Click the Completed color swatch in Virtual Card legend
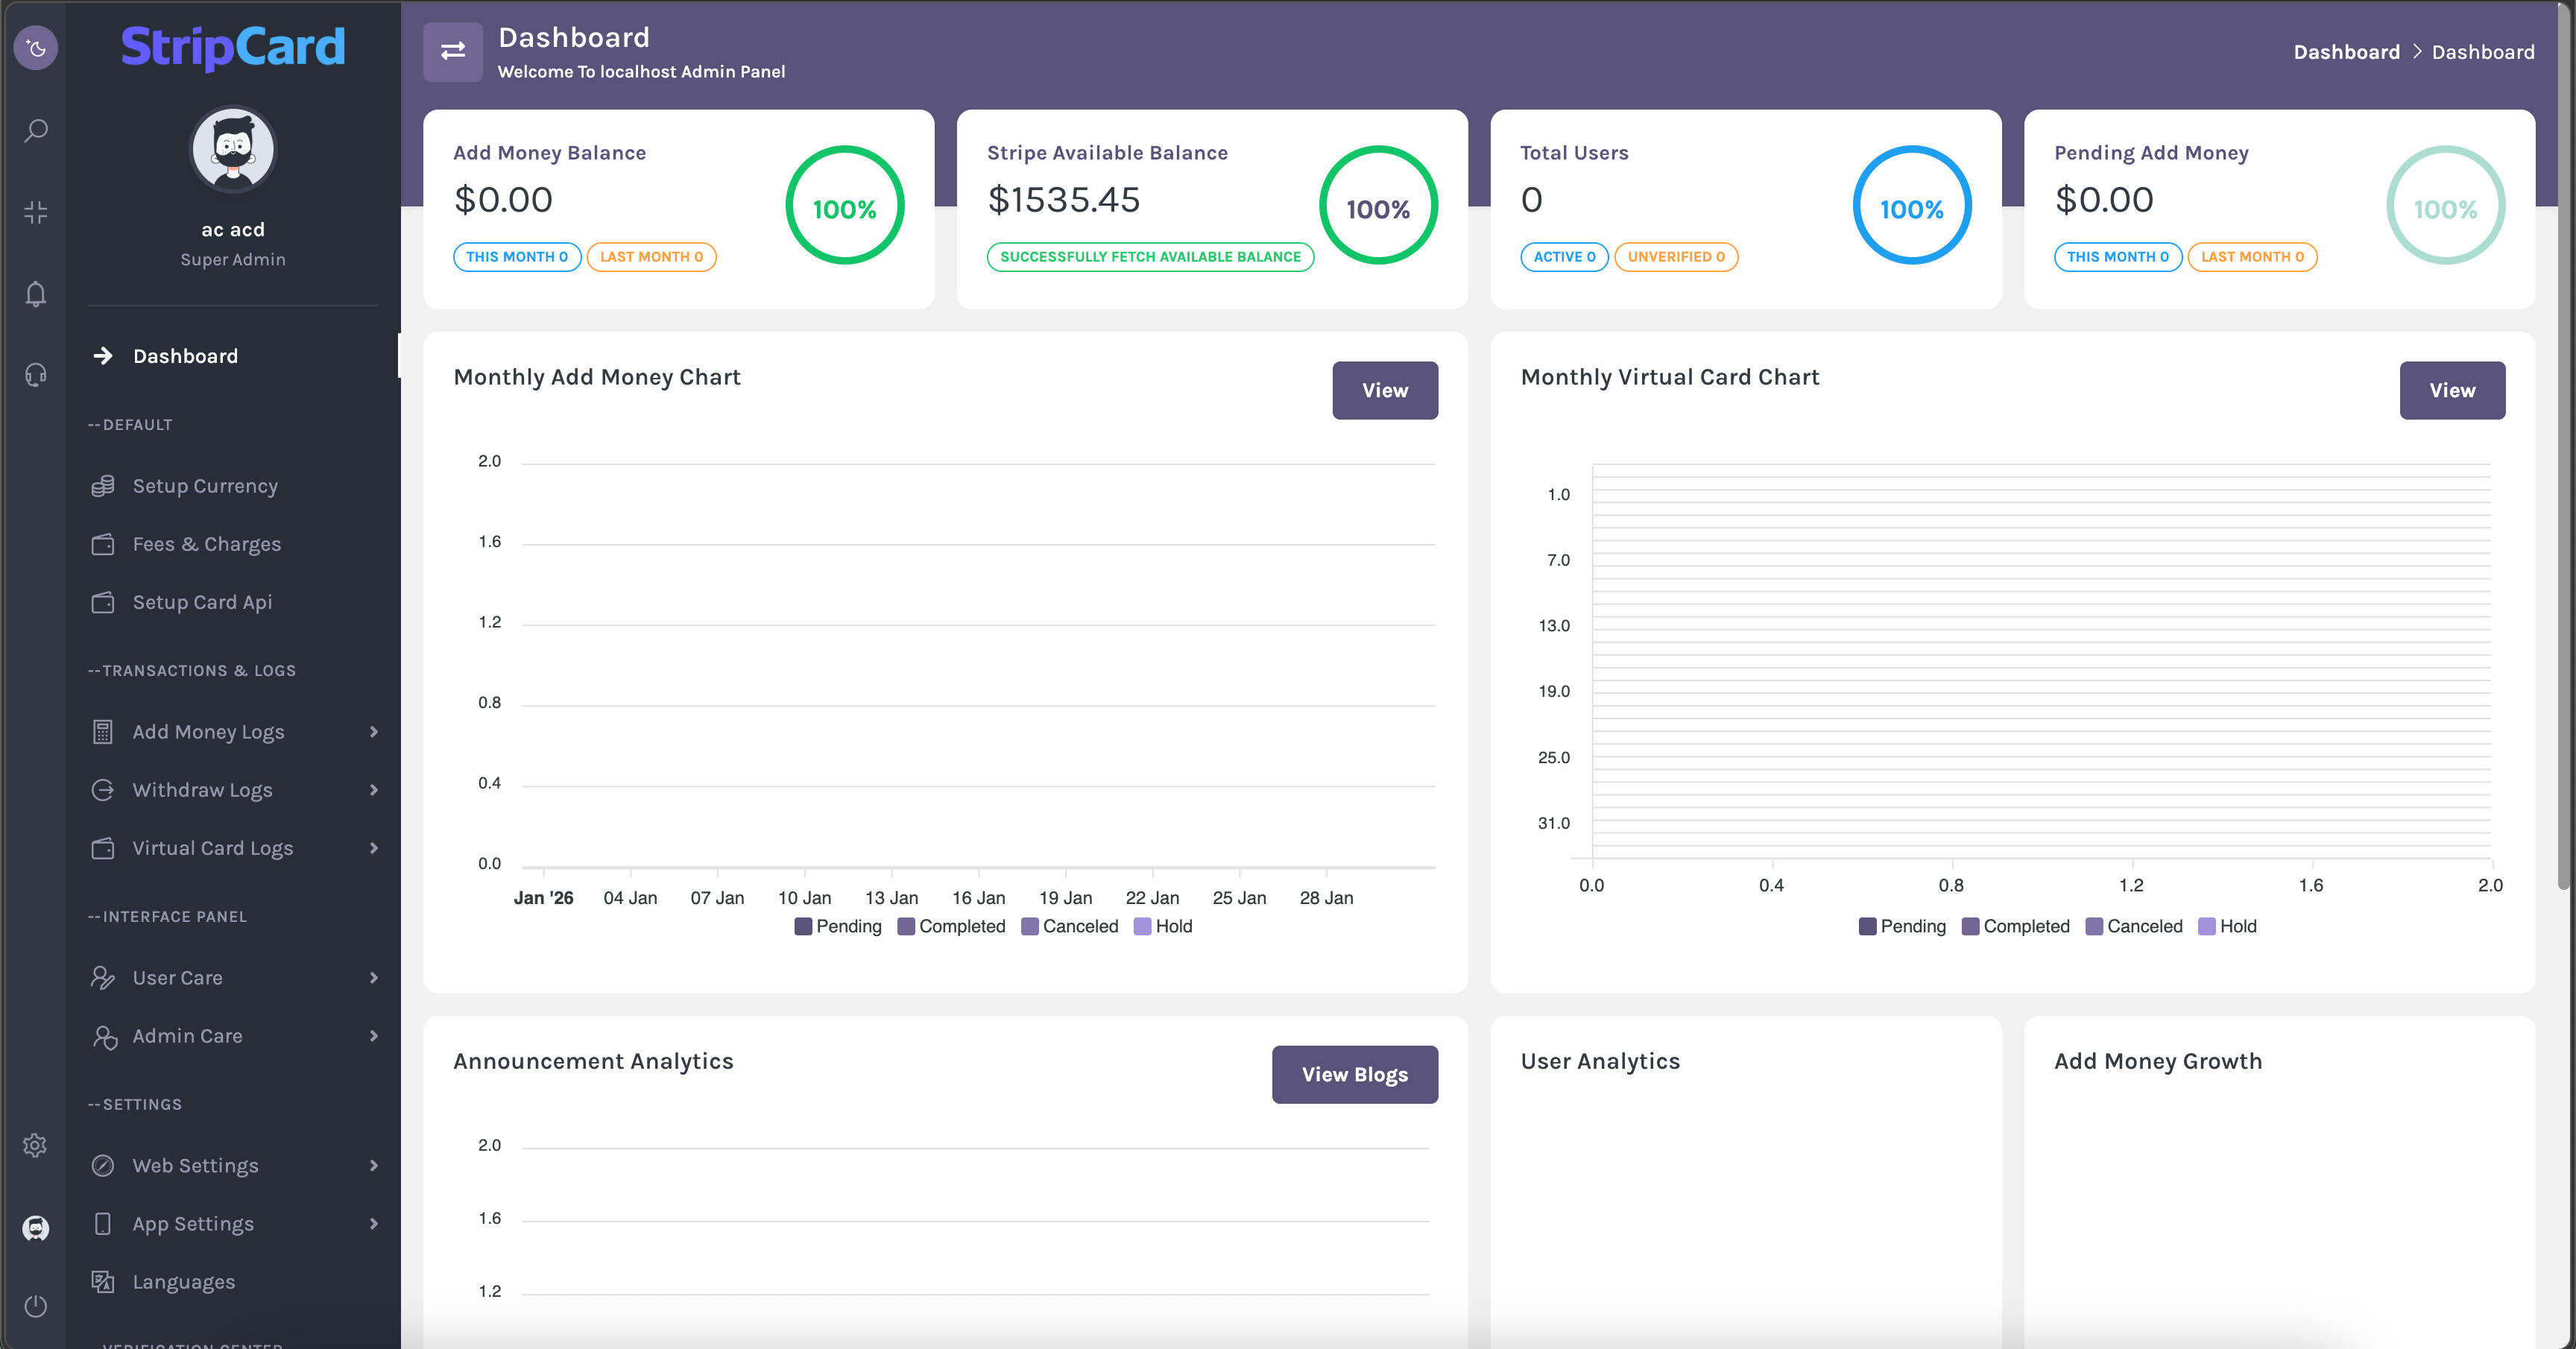Screen dimensions: 2576x1349 point(1970,926)
